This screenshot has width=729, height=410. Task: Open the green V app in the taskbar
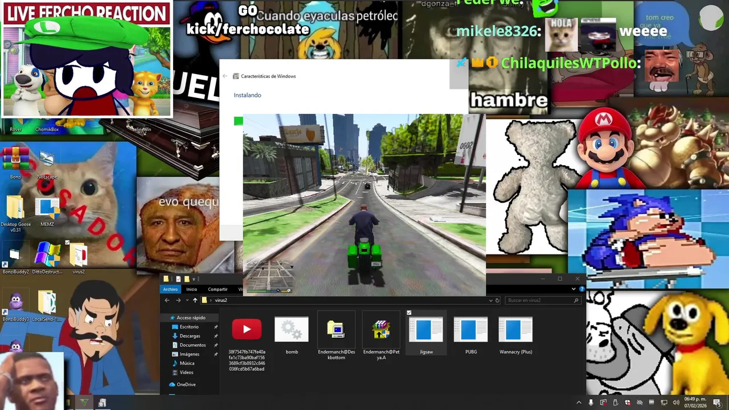tap(84, 403)
